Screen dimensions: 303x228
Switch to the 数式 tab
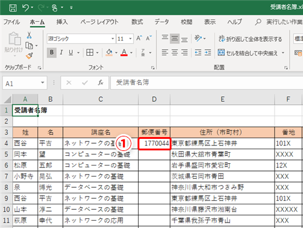point(137,22)
